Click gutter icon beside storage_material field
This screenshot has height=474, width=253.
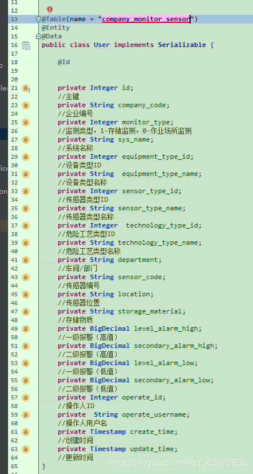pos(26,312)
